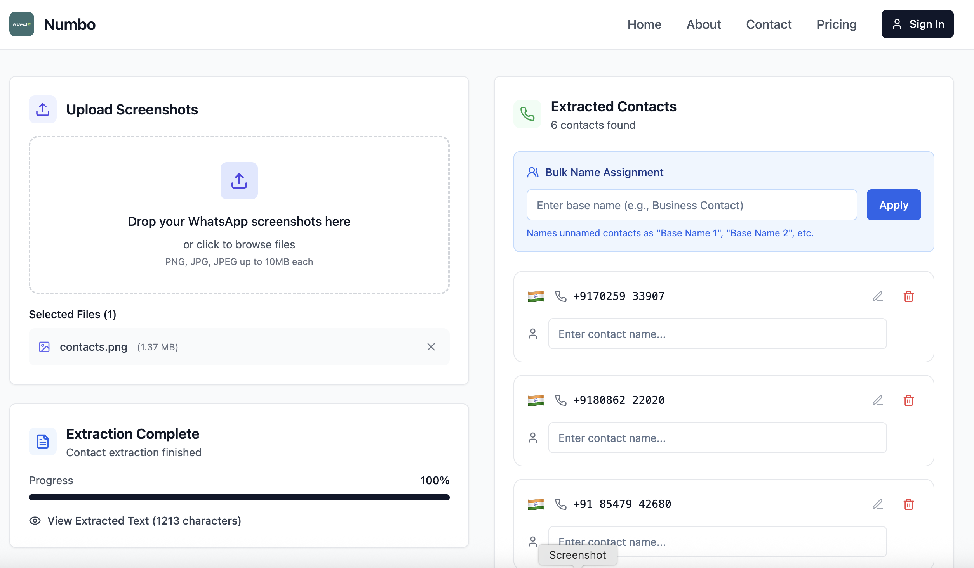Open the Home nav item
This screenshot has width=974, height=568.
(644, 24)
